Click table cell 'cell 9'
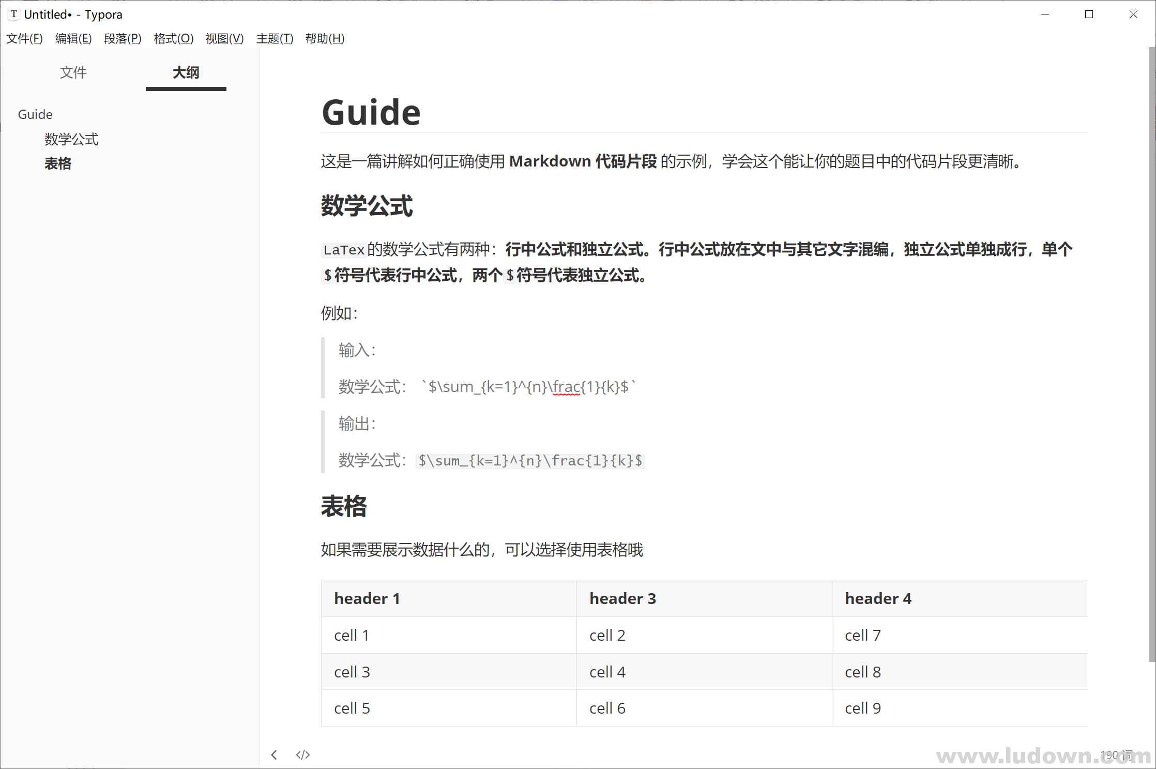Viewport: 1156px width, 769px height. 960,708
